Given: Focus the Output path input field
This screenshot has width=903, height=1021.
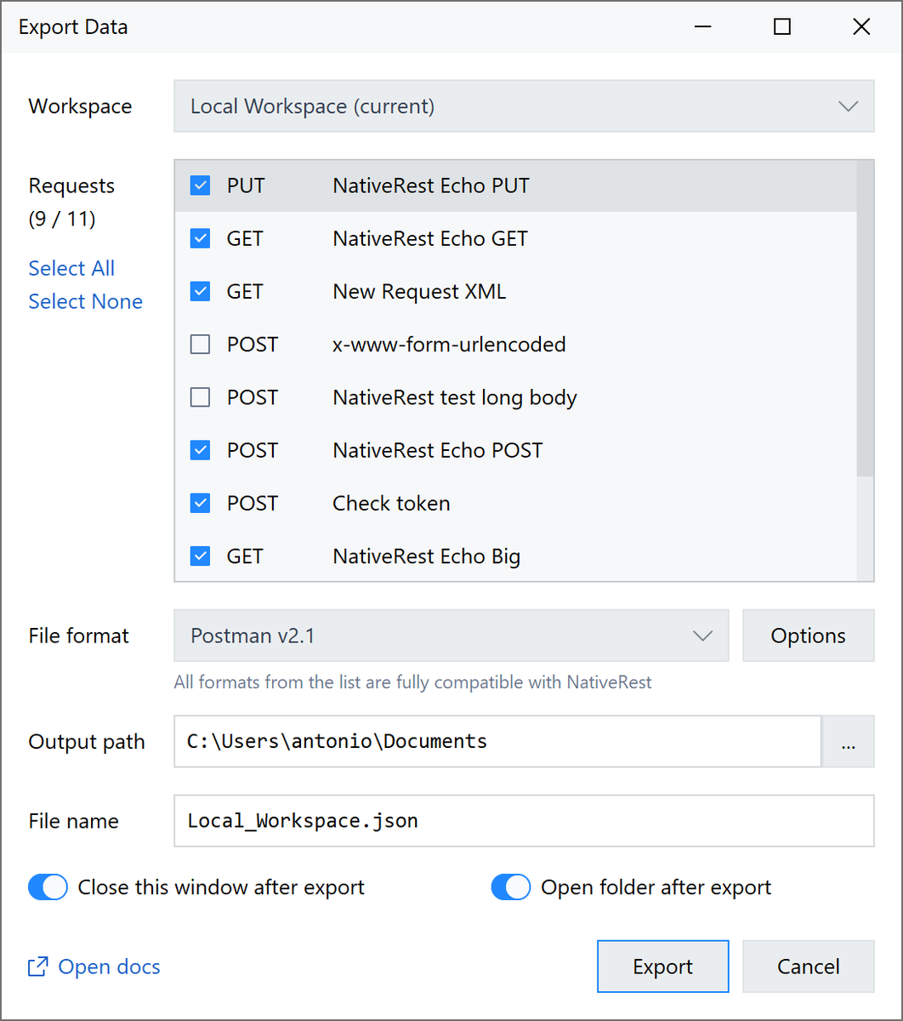Looking at the screenshot, I should tap(497, 741).
